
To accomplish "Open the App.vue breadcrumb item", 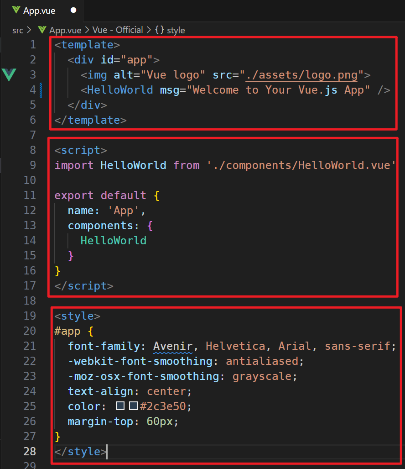I will (65, 30).
